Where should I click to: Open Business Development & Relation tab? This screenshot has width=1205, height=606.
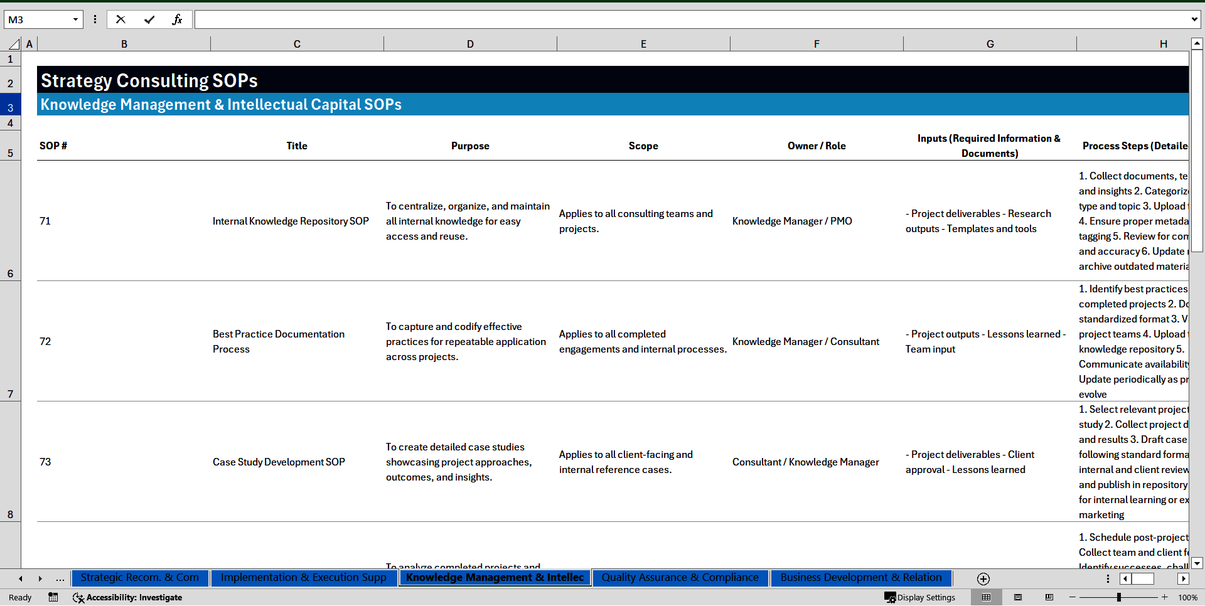[861, 578]
